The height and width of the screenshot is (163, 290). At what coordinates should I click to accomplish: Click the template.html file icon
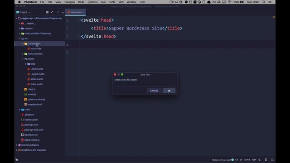click(x=25, y=105)
